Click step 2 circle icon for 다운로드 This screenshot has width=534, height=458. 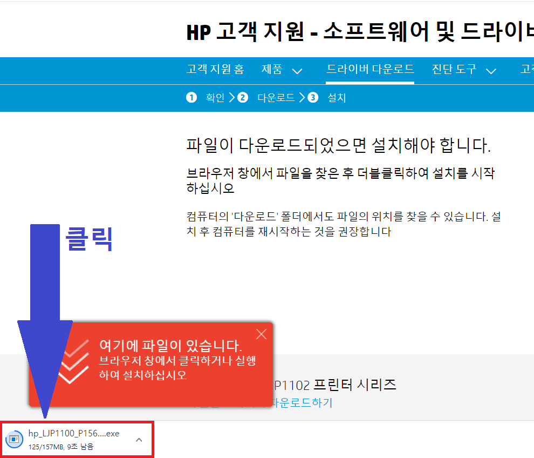(x=243, y=98)
